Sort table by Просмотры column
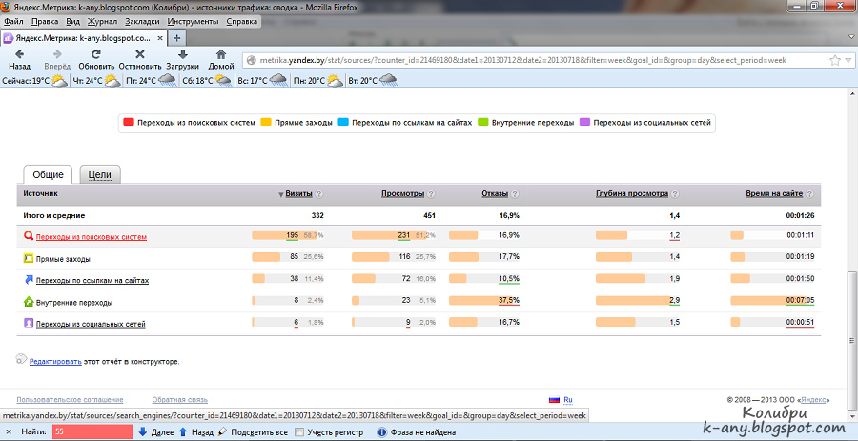The height and width of the screenshot is (441, 858). click(402, 194)
